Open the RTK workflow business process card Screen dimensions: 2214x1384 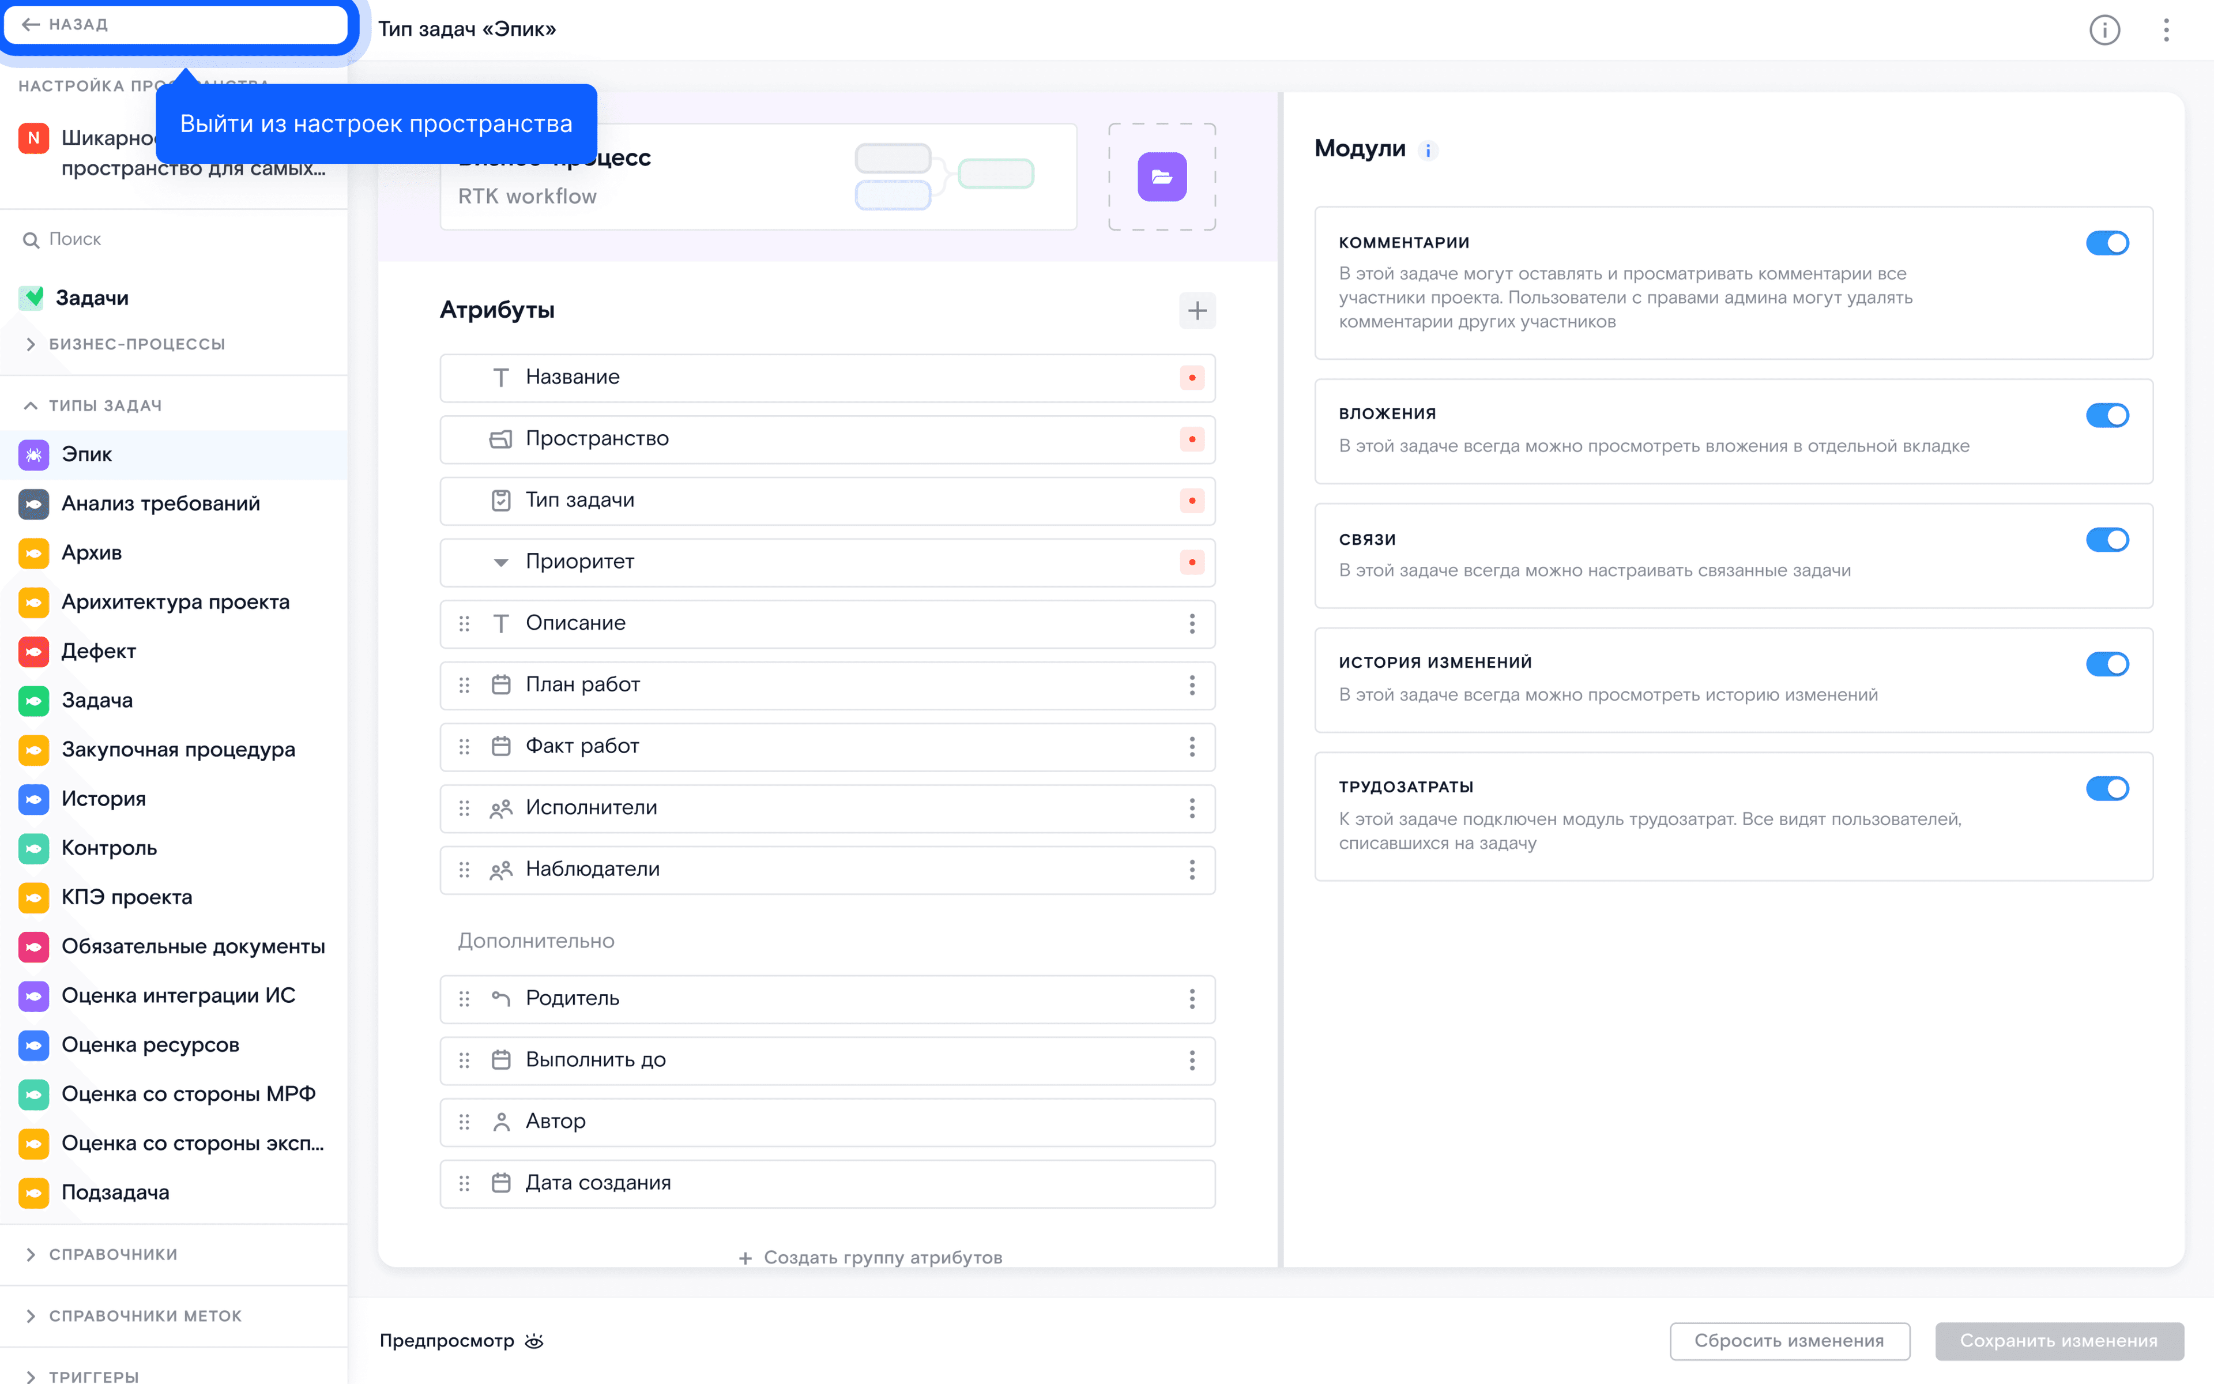pyautogui.click(x=758, y=178)
